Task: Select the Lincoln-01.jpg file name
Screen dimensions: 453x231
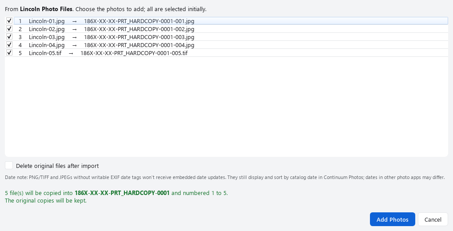Action: click(47, 21)
